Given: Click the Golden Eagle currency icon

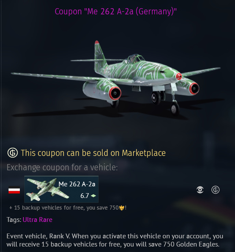Looking at the screenshot, I should [x=122, y=208].
